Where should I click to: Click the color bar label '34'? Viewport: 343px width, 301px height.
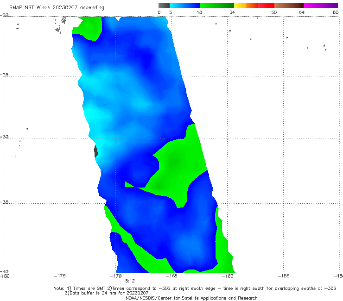tap(232, 12)
